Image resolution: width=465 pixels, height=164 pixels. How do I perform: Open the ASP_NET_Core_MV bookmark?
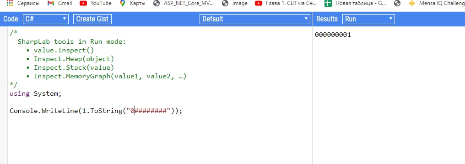coord(184,3)
